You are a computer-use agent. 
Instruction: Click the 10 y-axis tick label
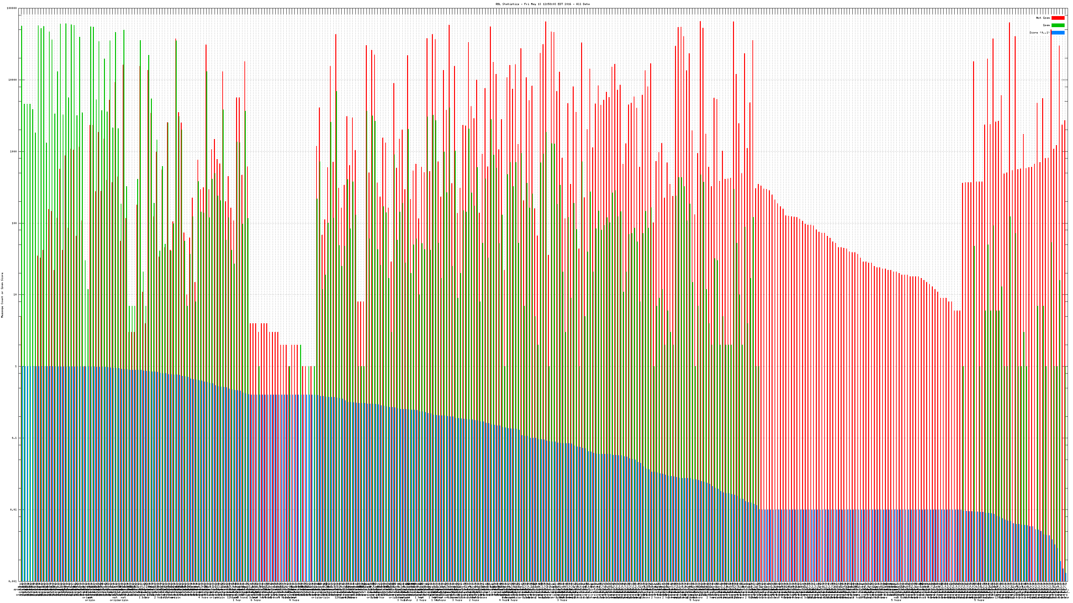pyautogui.click(x=15, y=295)
